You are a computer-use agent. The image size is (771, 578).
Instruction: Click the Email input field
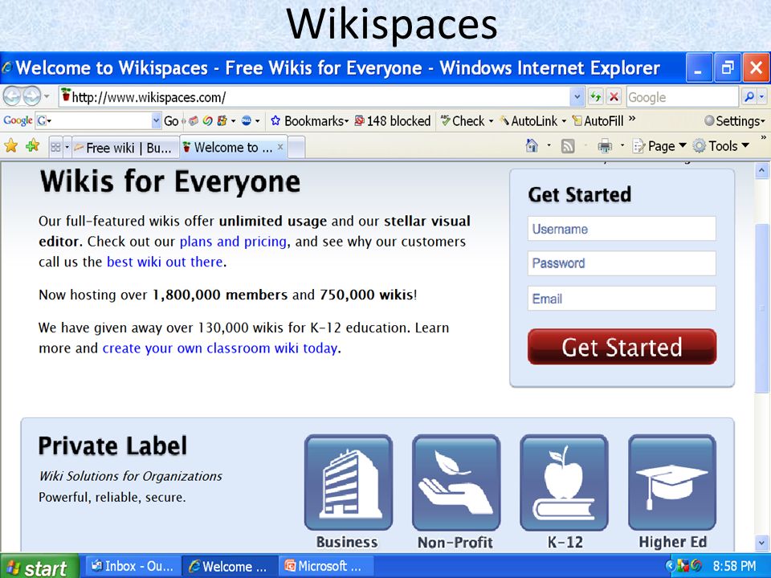[622, 299]
